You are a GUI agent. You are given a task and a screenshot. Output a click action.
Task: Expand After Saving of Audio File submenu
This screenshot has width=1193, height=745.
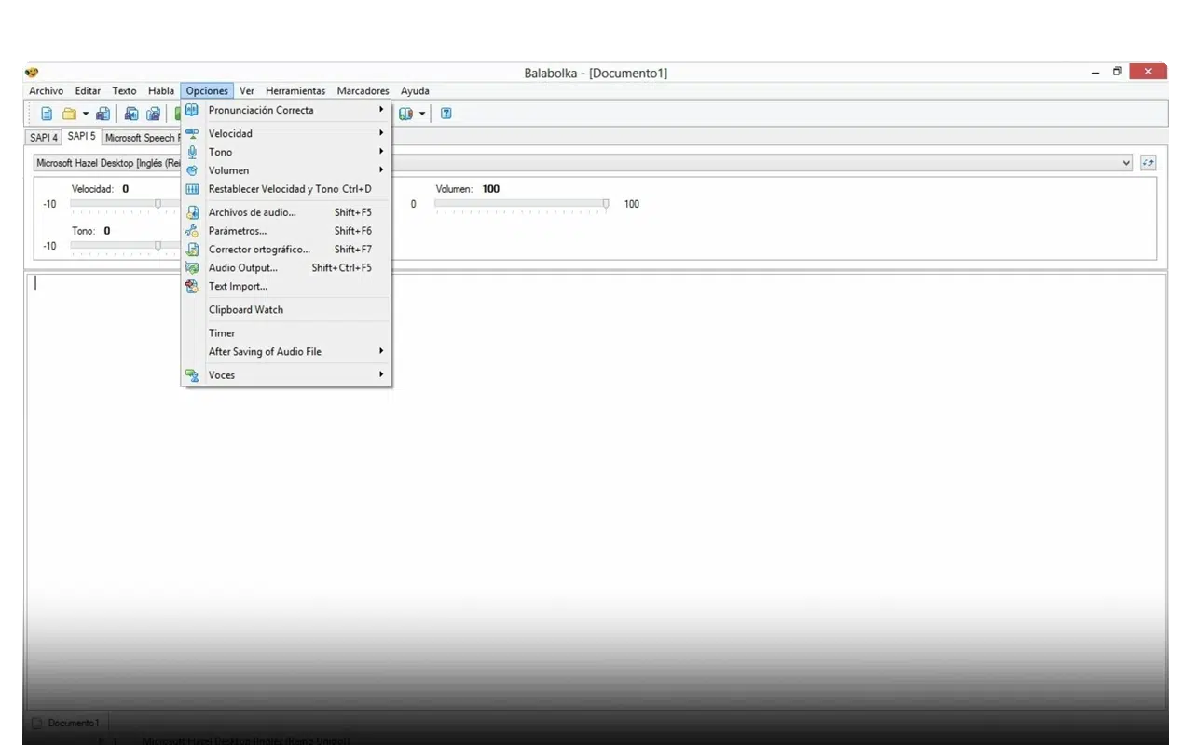[x=286, y=352]
